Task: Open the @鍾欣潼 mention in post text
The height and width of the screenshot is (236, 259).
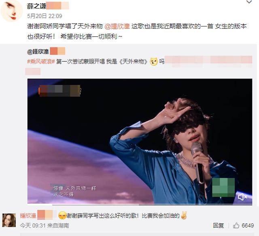Action: 117,26
